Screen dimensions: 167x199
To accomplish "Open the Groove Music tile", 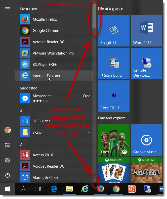I will [x=147, y=140].
